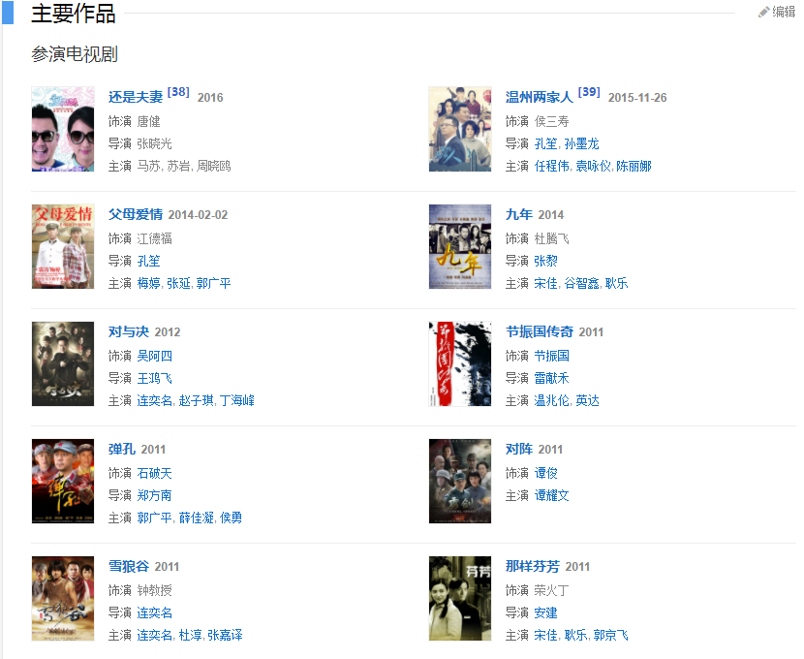Open director 安建 link
Image resolution: width=804 pixels, height=659 pixels.
[x=545, y=612]
